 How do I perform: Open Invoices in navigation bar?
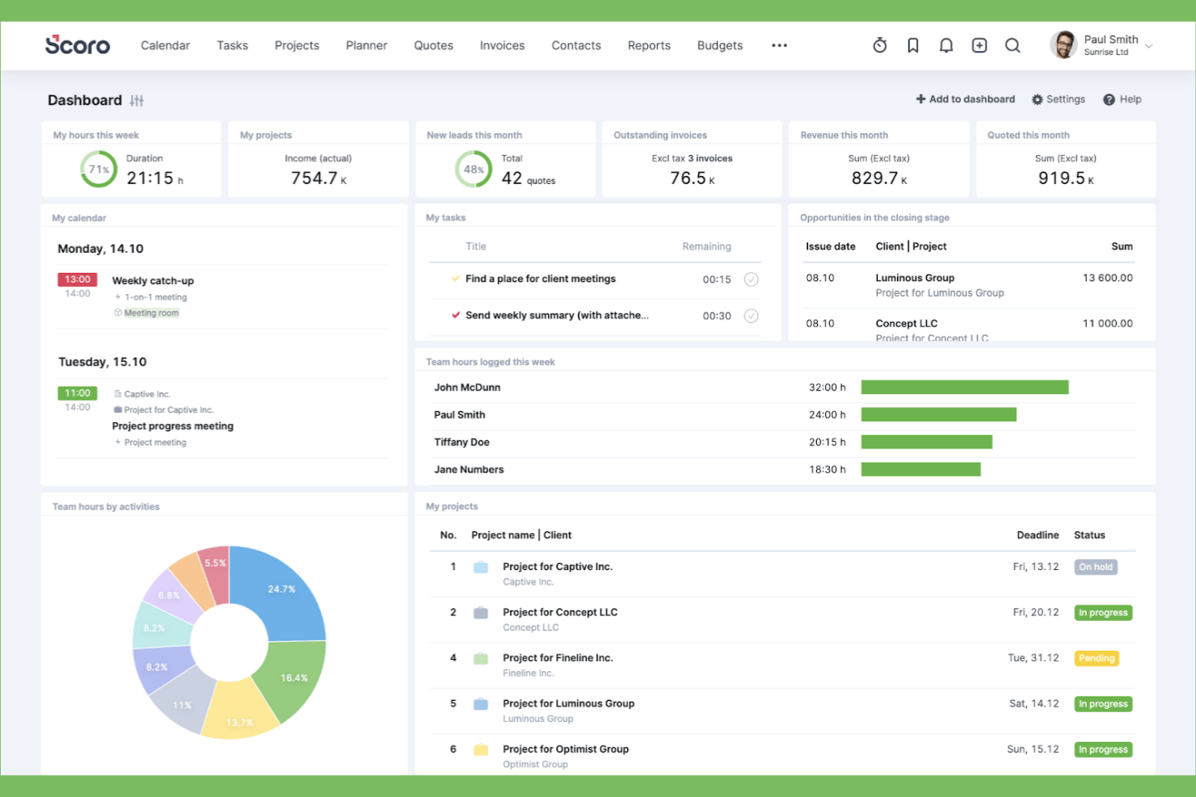tap(502, 45)
